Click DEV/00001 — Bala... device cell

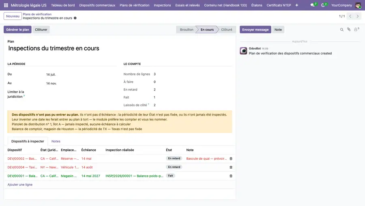[22, 176]
